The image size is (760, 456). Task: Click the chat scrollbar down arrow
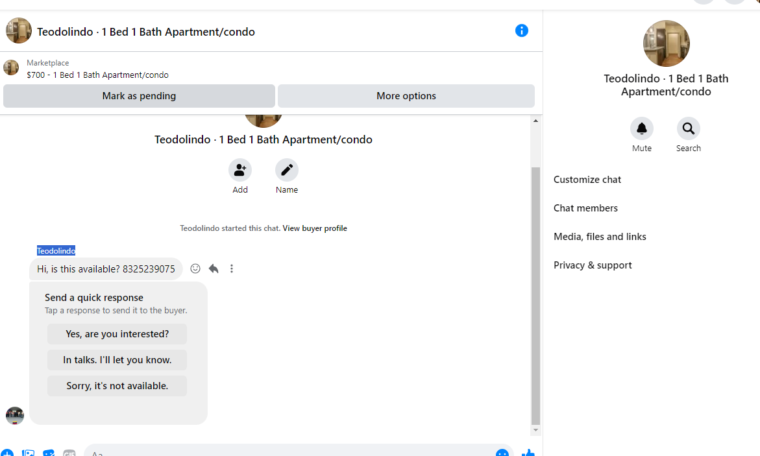click(535, 430)
